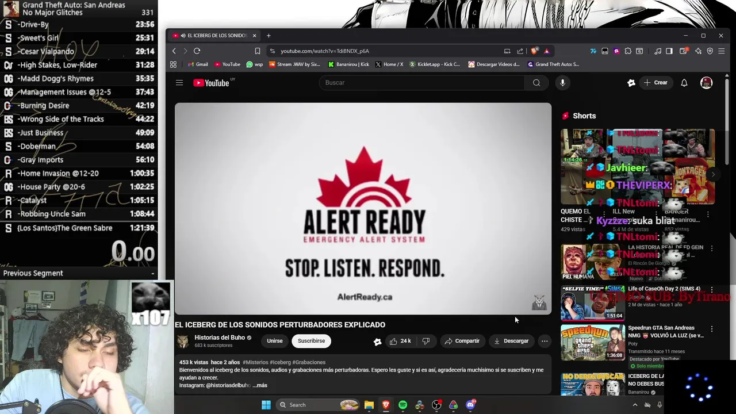This screenshot has height=414, width=736.
Task: Click the Compartir button
Action: coord(462,341)
